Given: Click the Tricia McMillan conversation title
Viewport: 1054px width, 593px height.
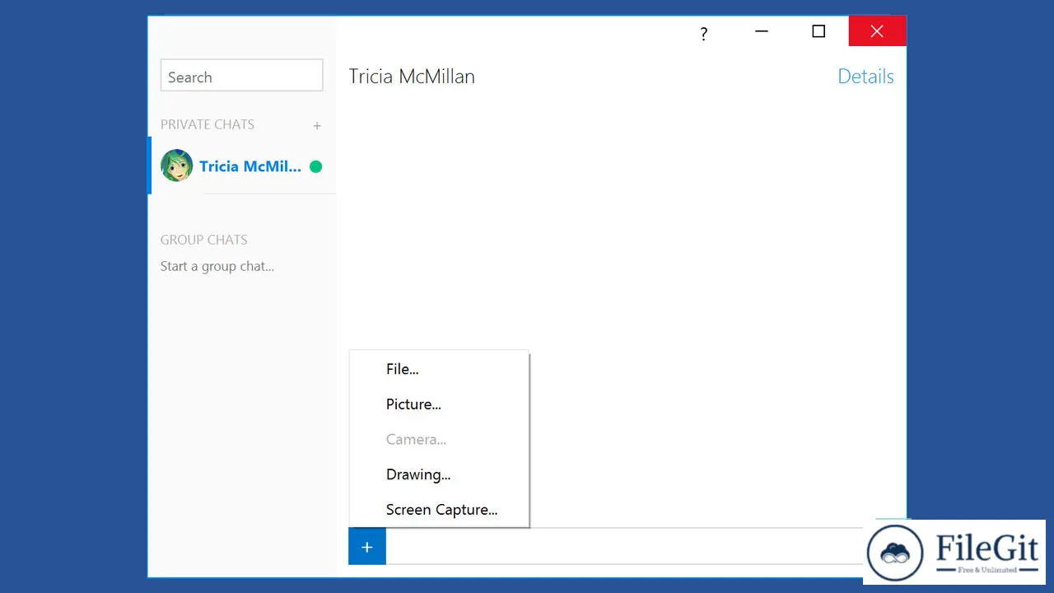Looking at the screenshot, I should 412,77.
